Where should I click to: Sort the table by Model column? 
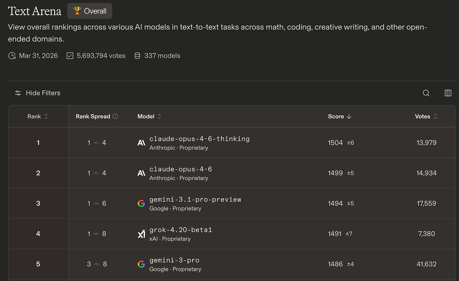point(149,117)
